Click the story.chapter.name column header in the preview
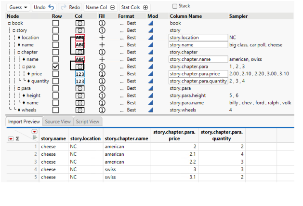Image resolution: width=303 pixels, height=206 pixels. point(126,138)
